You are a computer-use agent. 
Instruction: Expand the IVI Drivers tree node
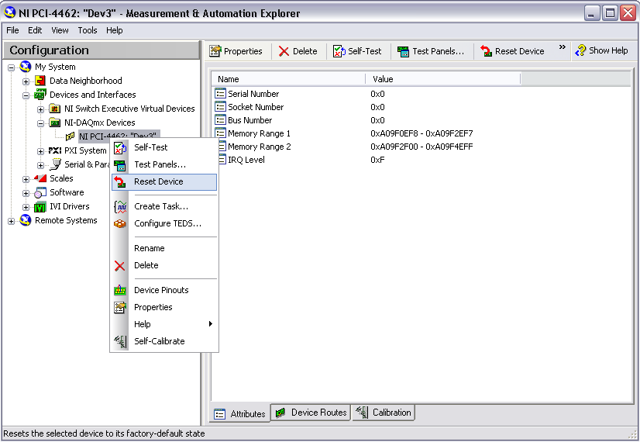click(26, 208)
